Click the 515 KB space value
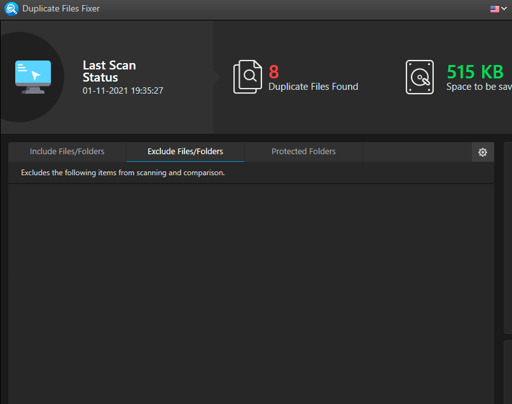Viewport: 512px width, 404px height. [x=475, y=72]
